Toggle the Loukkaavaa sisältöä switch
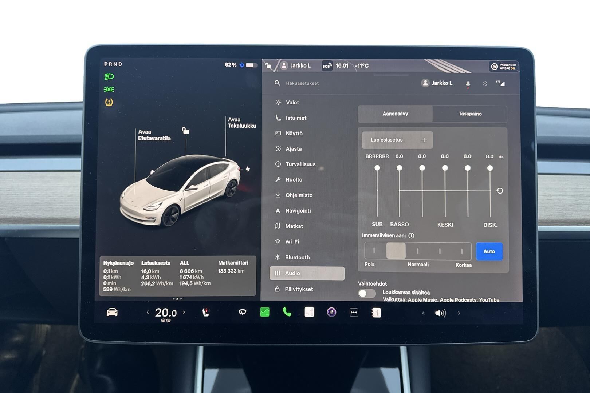The height and width of the screenshot is (393, 590). point(367,293)
